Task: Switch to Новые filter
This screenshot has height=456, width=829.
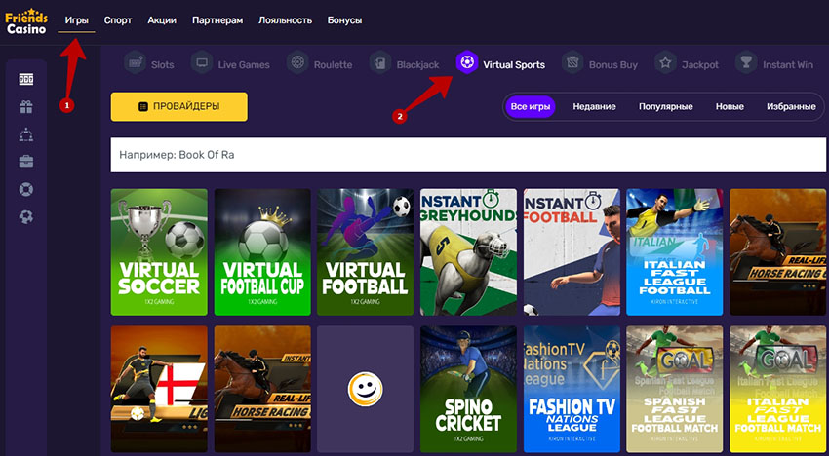Action: click(730, 107)
